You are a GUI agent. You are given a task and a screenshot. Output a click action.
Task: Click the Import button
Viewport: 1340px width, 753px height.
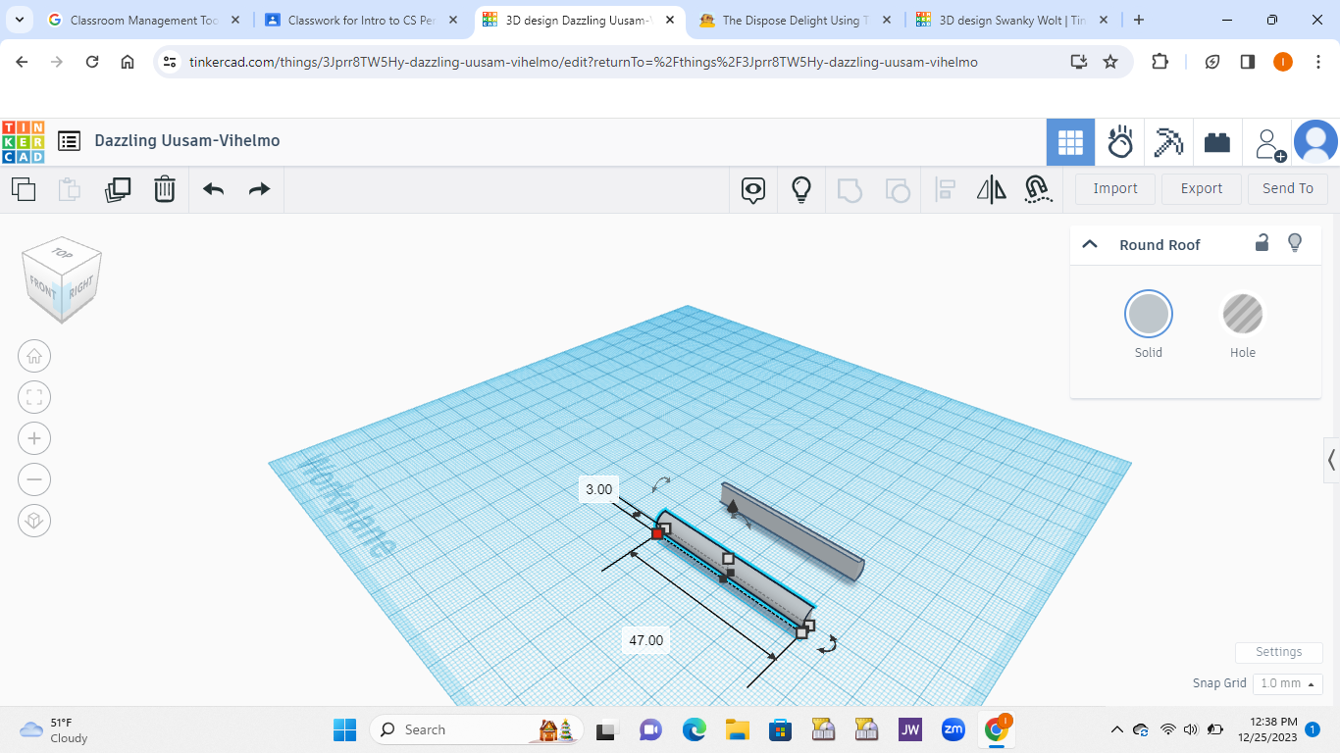1115,188
